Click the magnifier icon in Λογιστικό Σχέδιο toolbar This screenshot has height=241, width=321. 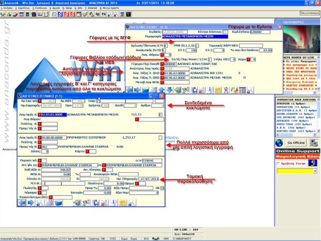pos(250,90)
